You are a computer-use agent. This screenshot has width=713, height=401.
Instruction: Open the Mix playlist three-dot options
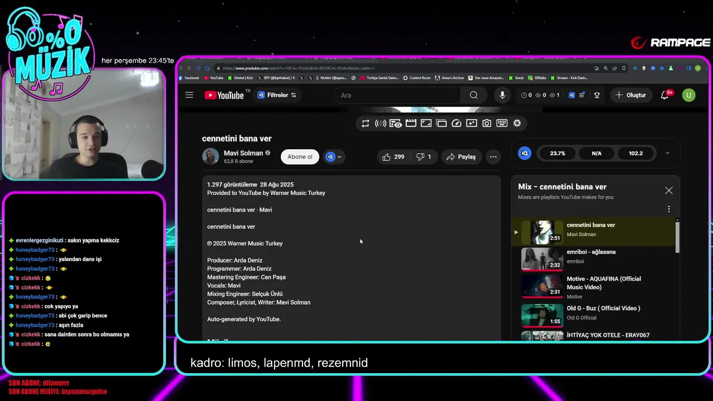(668, 209)
